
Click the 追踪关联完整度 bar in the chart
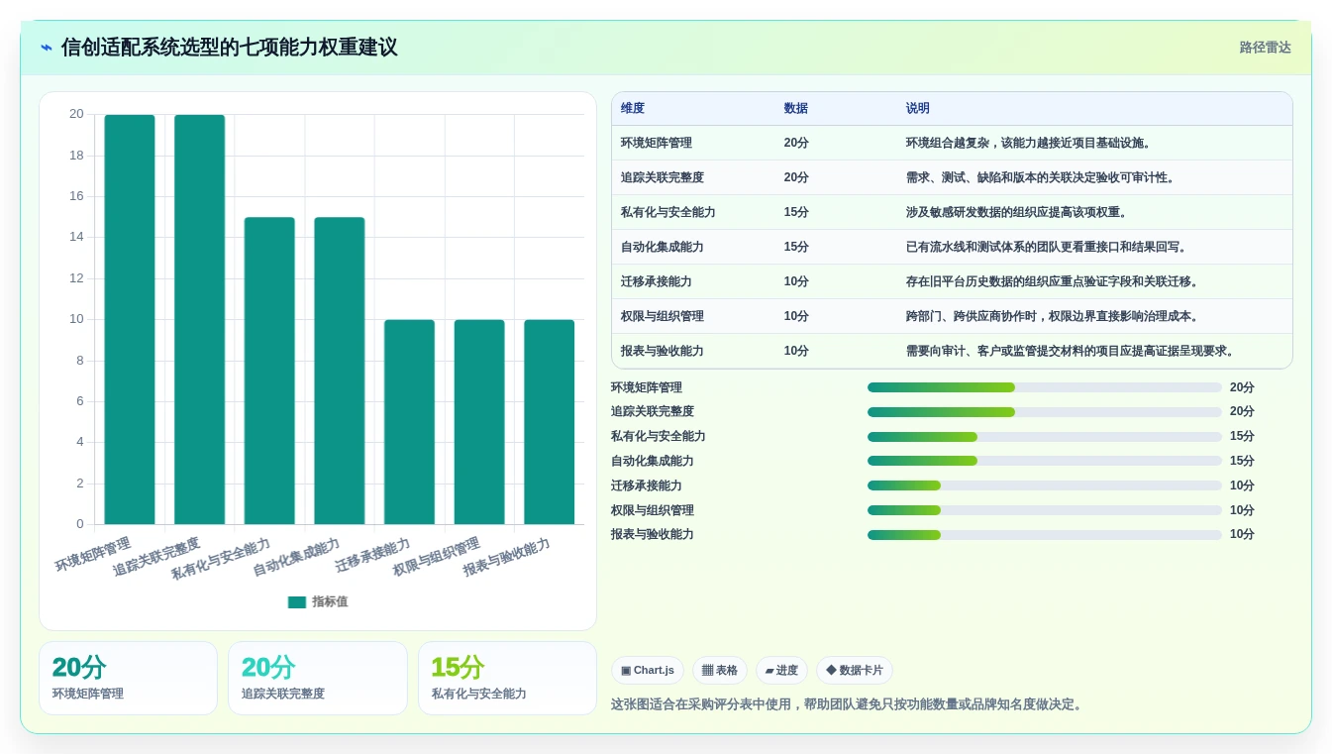(199, 319)
